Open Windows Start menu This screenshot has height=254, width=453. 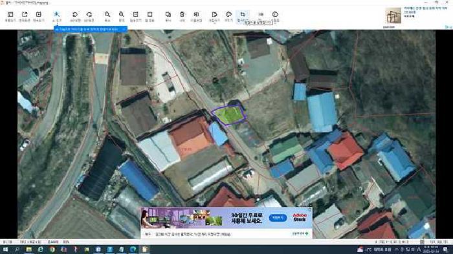(5, 249)
